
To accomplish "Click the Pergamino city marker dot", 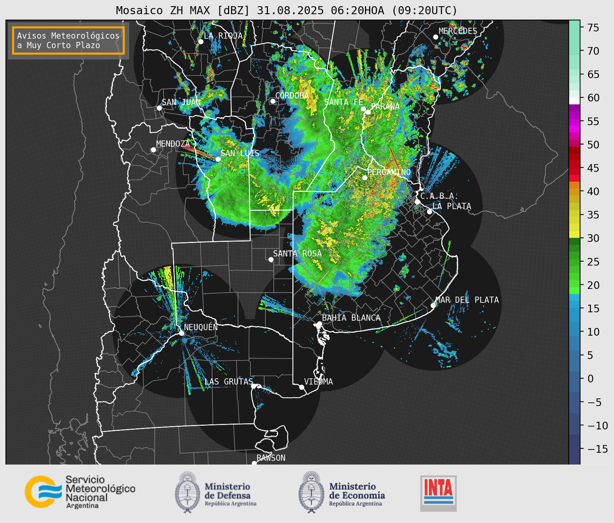I will click(365, 178).
